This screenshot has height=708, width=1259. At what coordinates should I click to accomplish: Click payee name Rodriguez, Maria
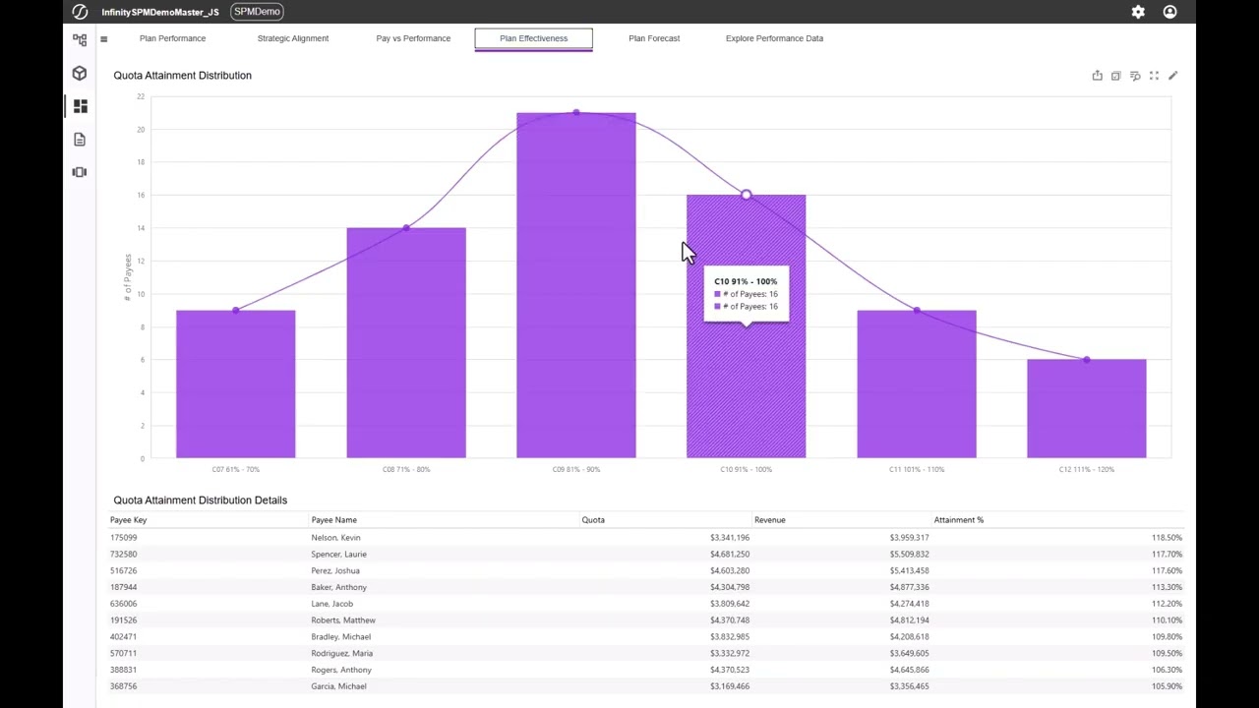coord(342,654)
